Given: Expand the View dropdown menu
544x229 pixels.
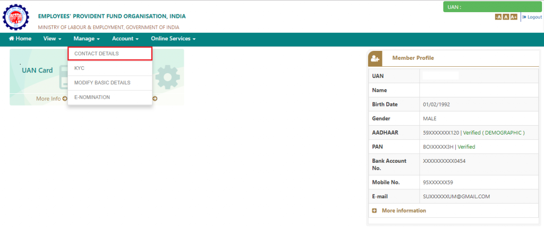Looking at the screenshot, I should pos(53,39).
